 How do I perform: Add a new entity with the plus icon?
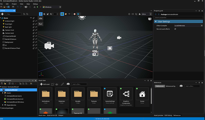pos(2,14)
